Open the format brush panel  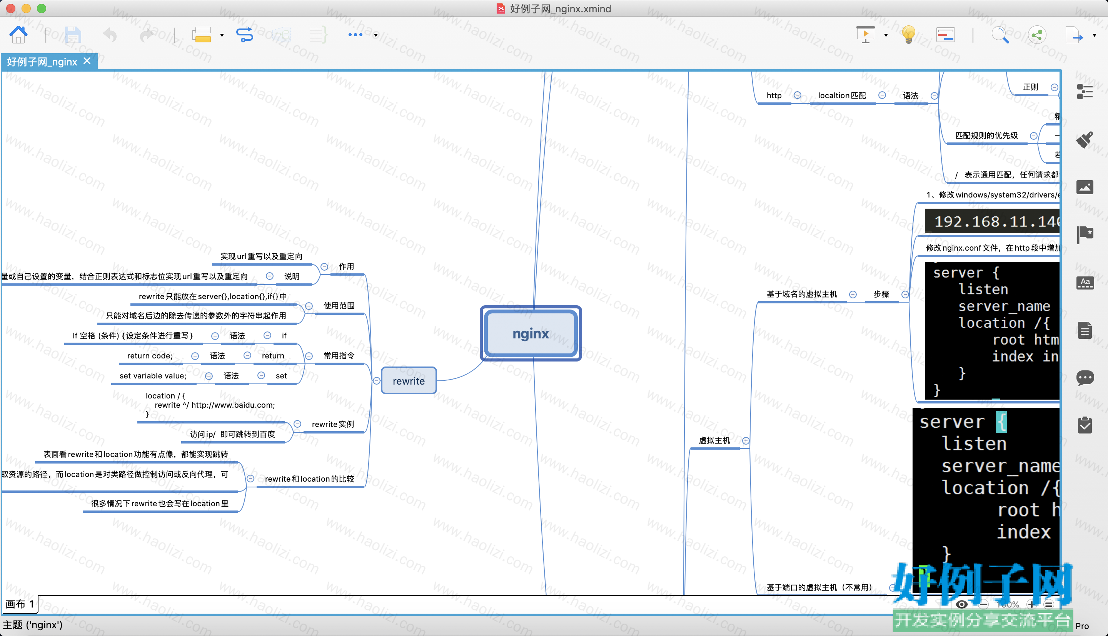tap(1085, 140)
